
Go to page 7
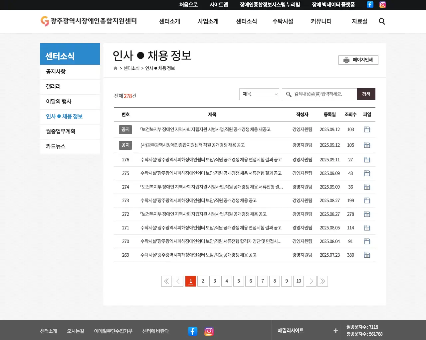pyautogui.click(x=263, y=281)
